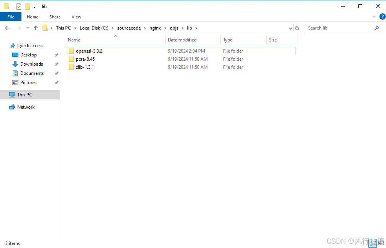Click the New folder icon in title bar

[27, 7]
